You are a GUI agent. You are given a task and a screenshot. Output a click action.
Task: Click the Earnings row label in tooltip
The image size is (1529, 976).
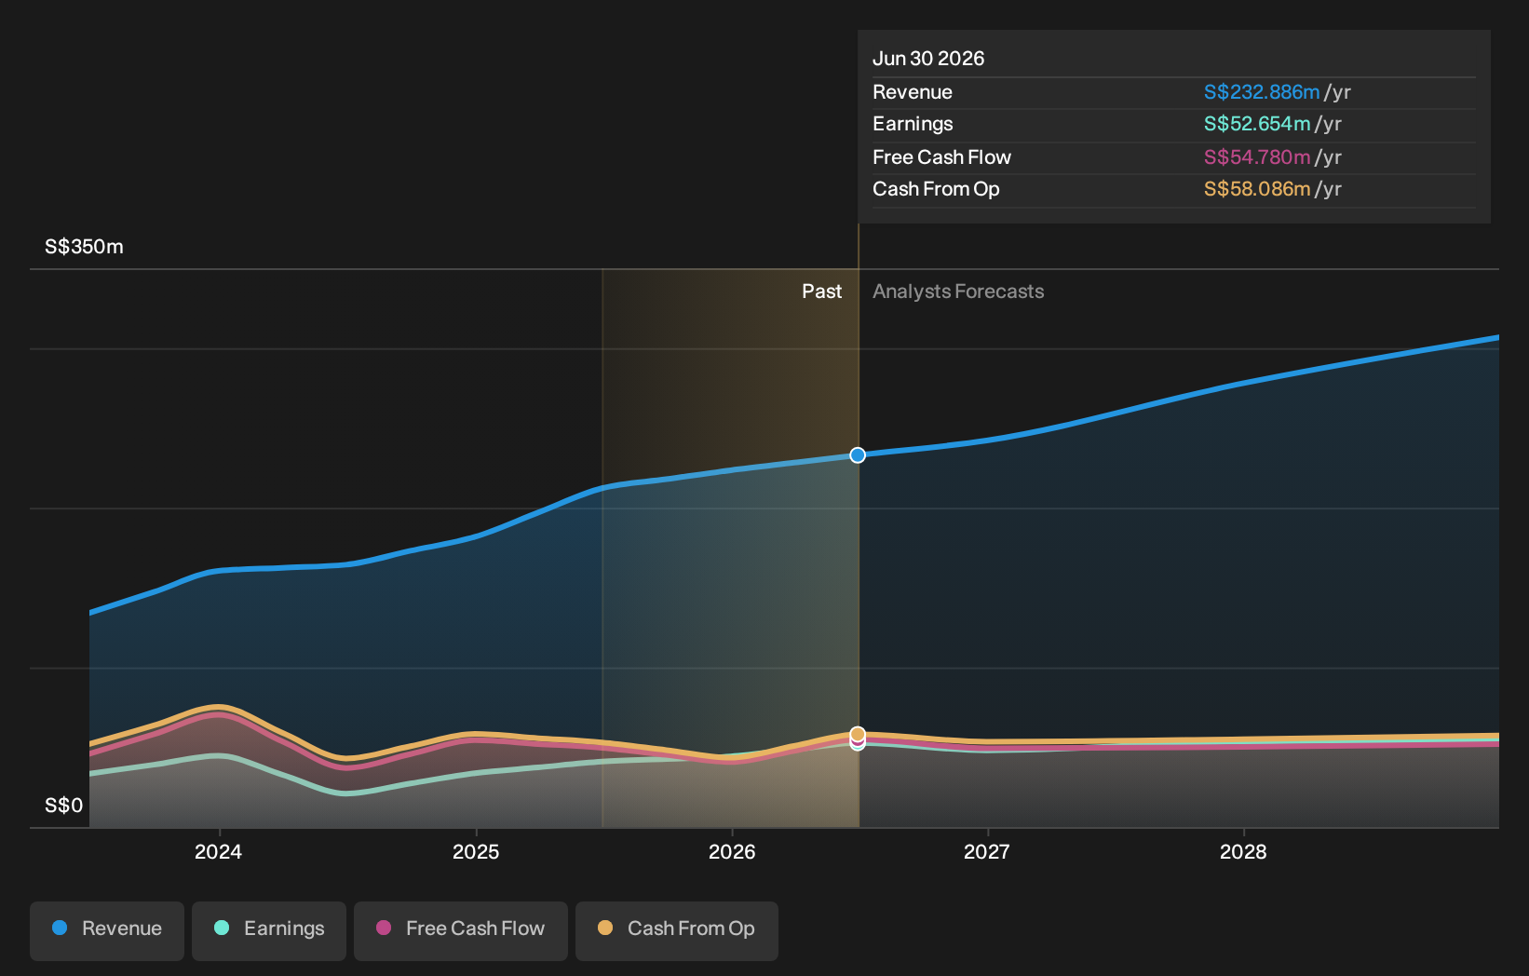point(913,124)
